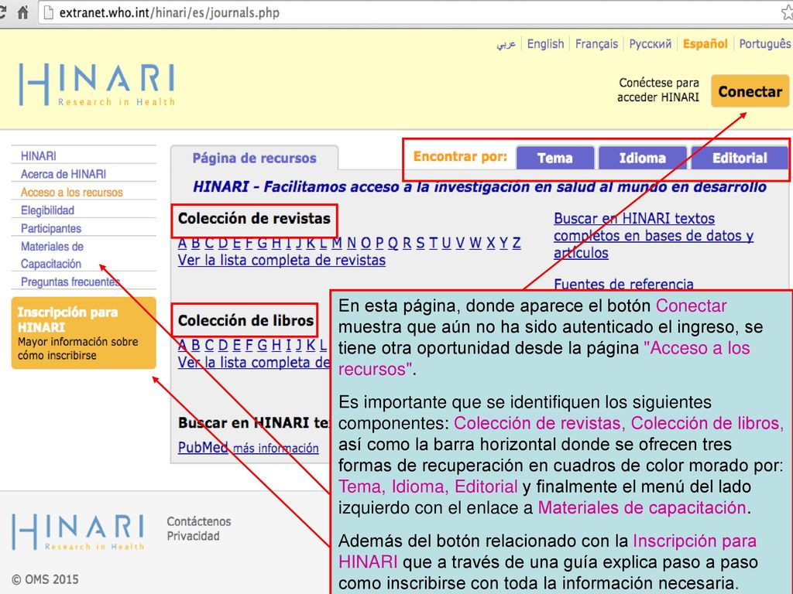The height and width of the screenshot is (594, 793).
Task: Click the address bar URL field
Action: (x=415, y=12)
